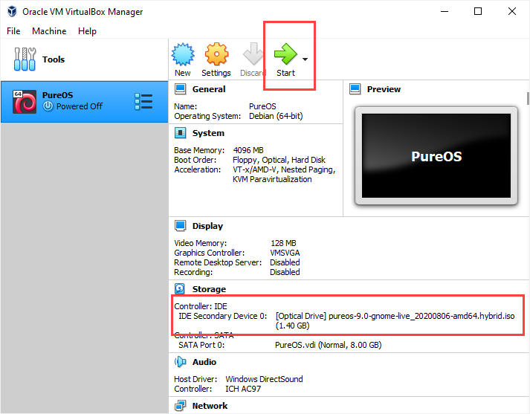Maximize the VirtualBox Manager window

[x=478, y=11]
